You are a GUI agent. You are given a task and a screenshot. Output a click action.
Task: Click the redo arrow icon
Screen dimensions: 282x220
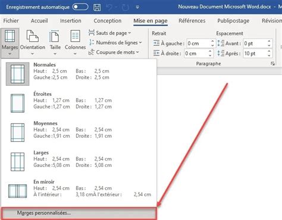click(126, 7)
